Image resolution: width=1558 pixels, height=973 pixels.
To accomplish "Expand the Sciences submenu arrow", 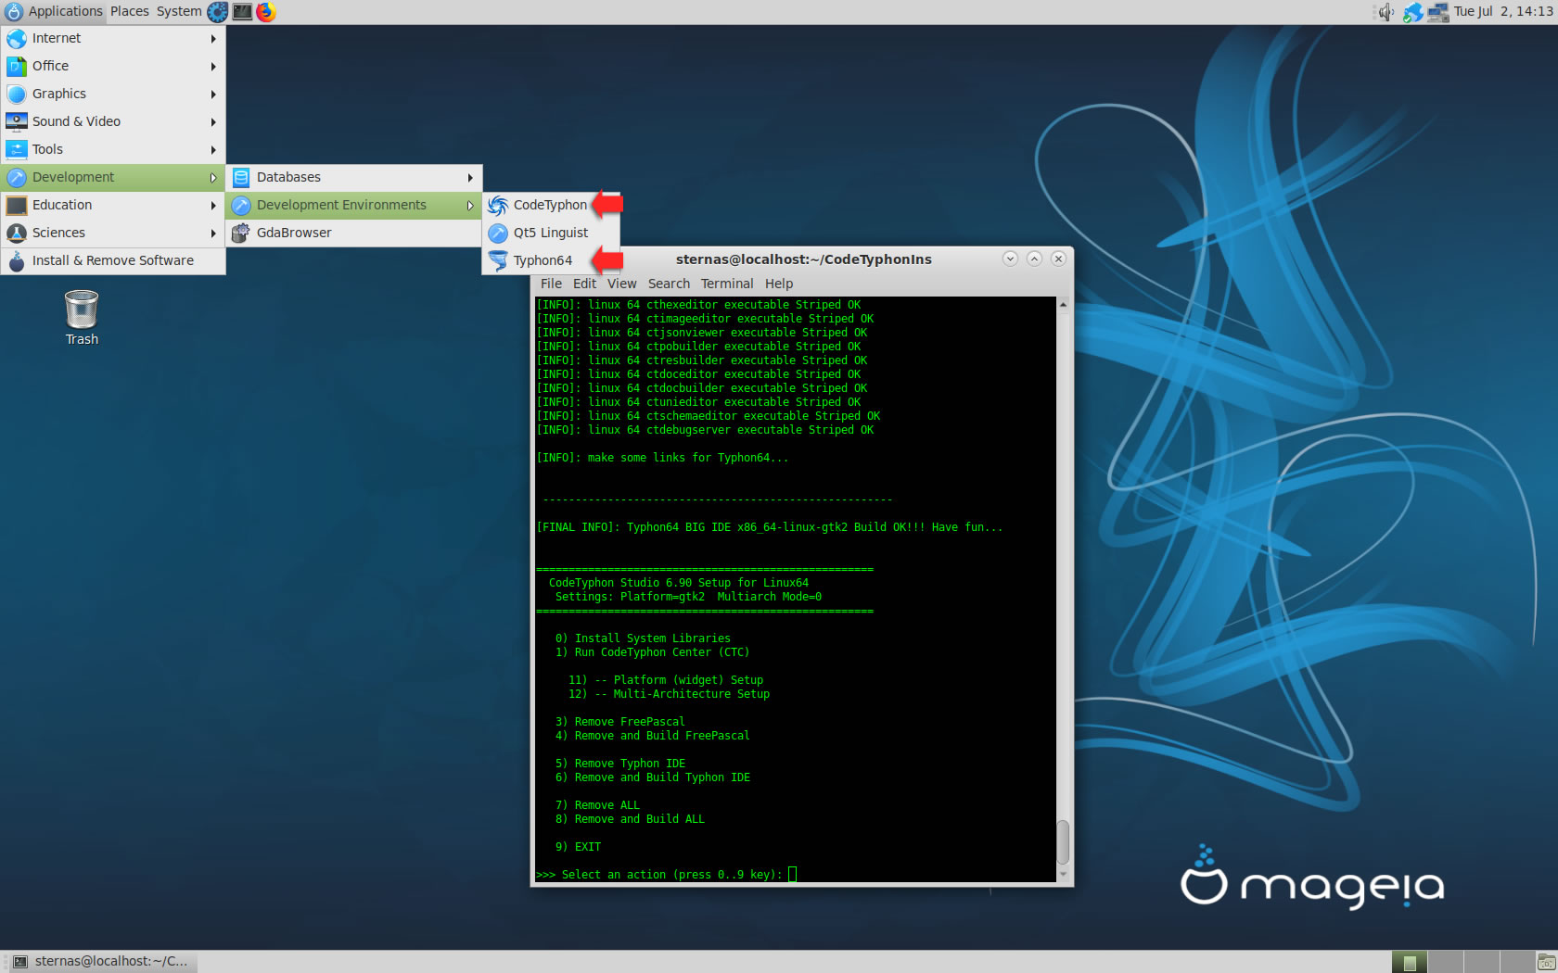I will (213, 233).
